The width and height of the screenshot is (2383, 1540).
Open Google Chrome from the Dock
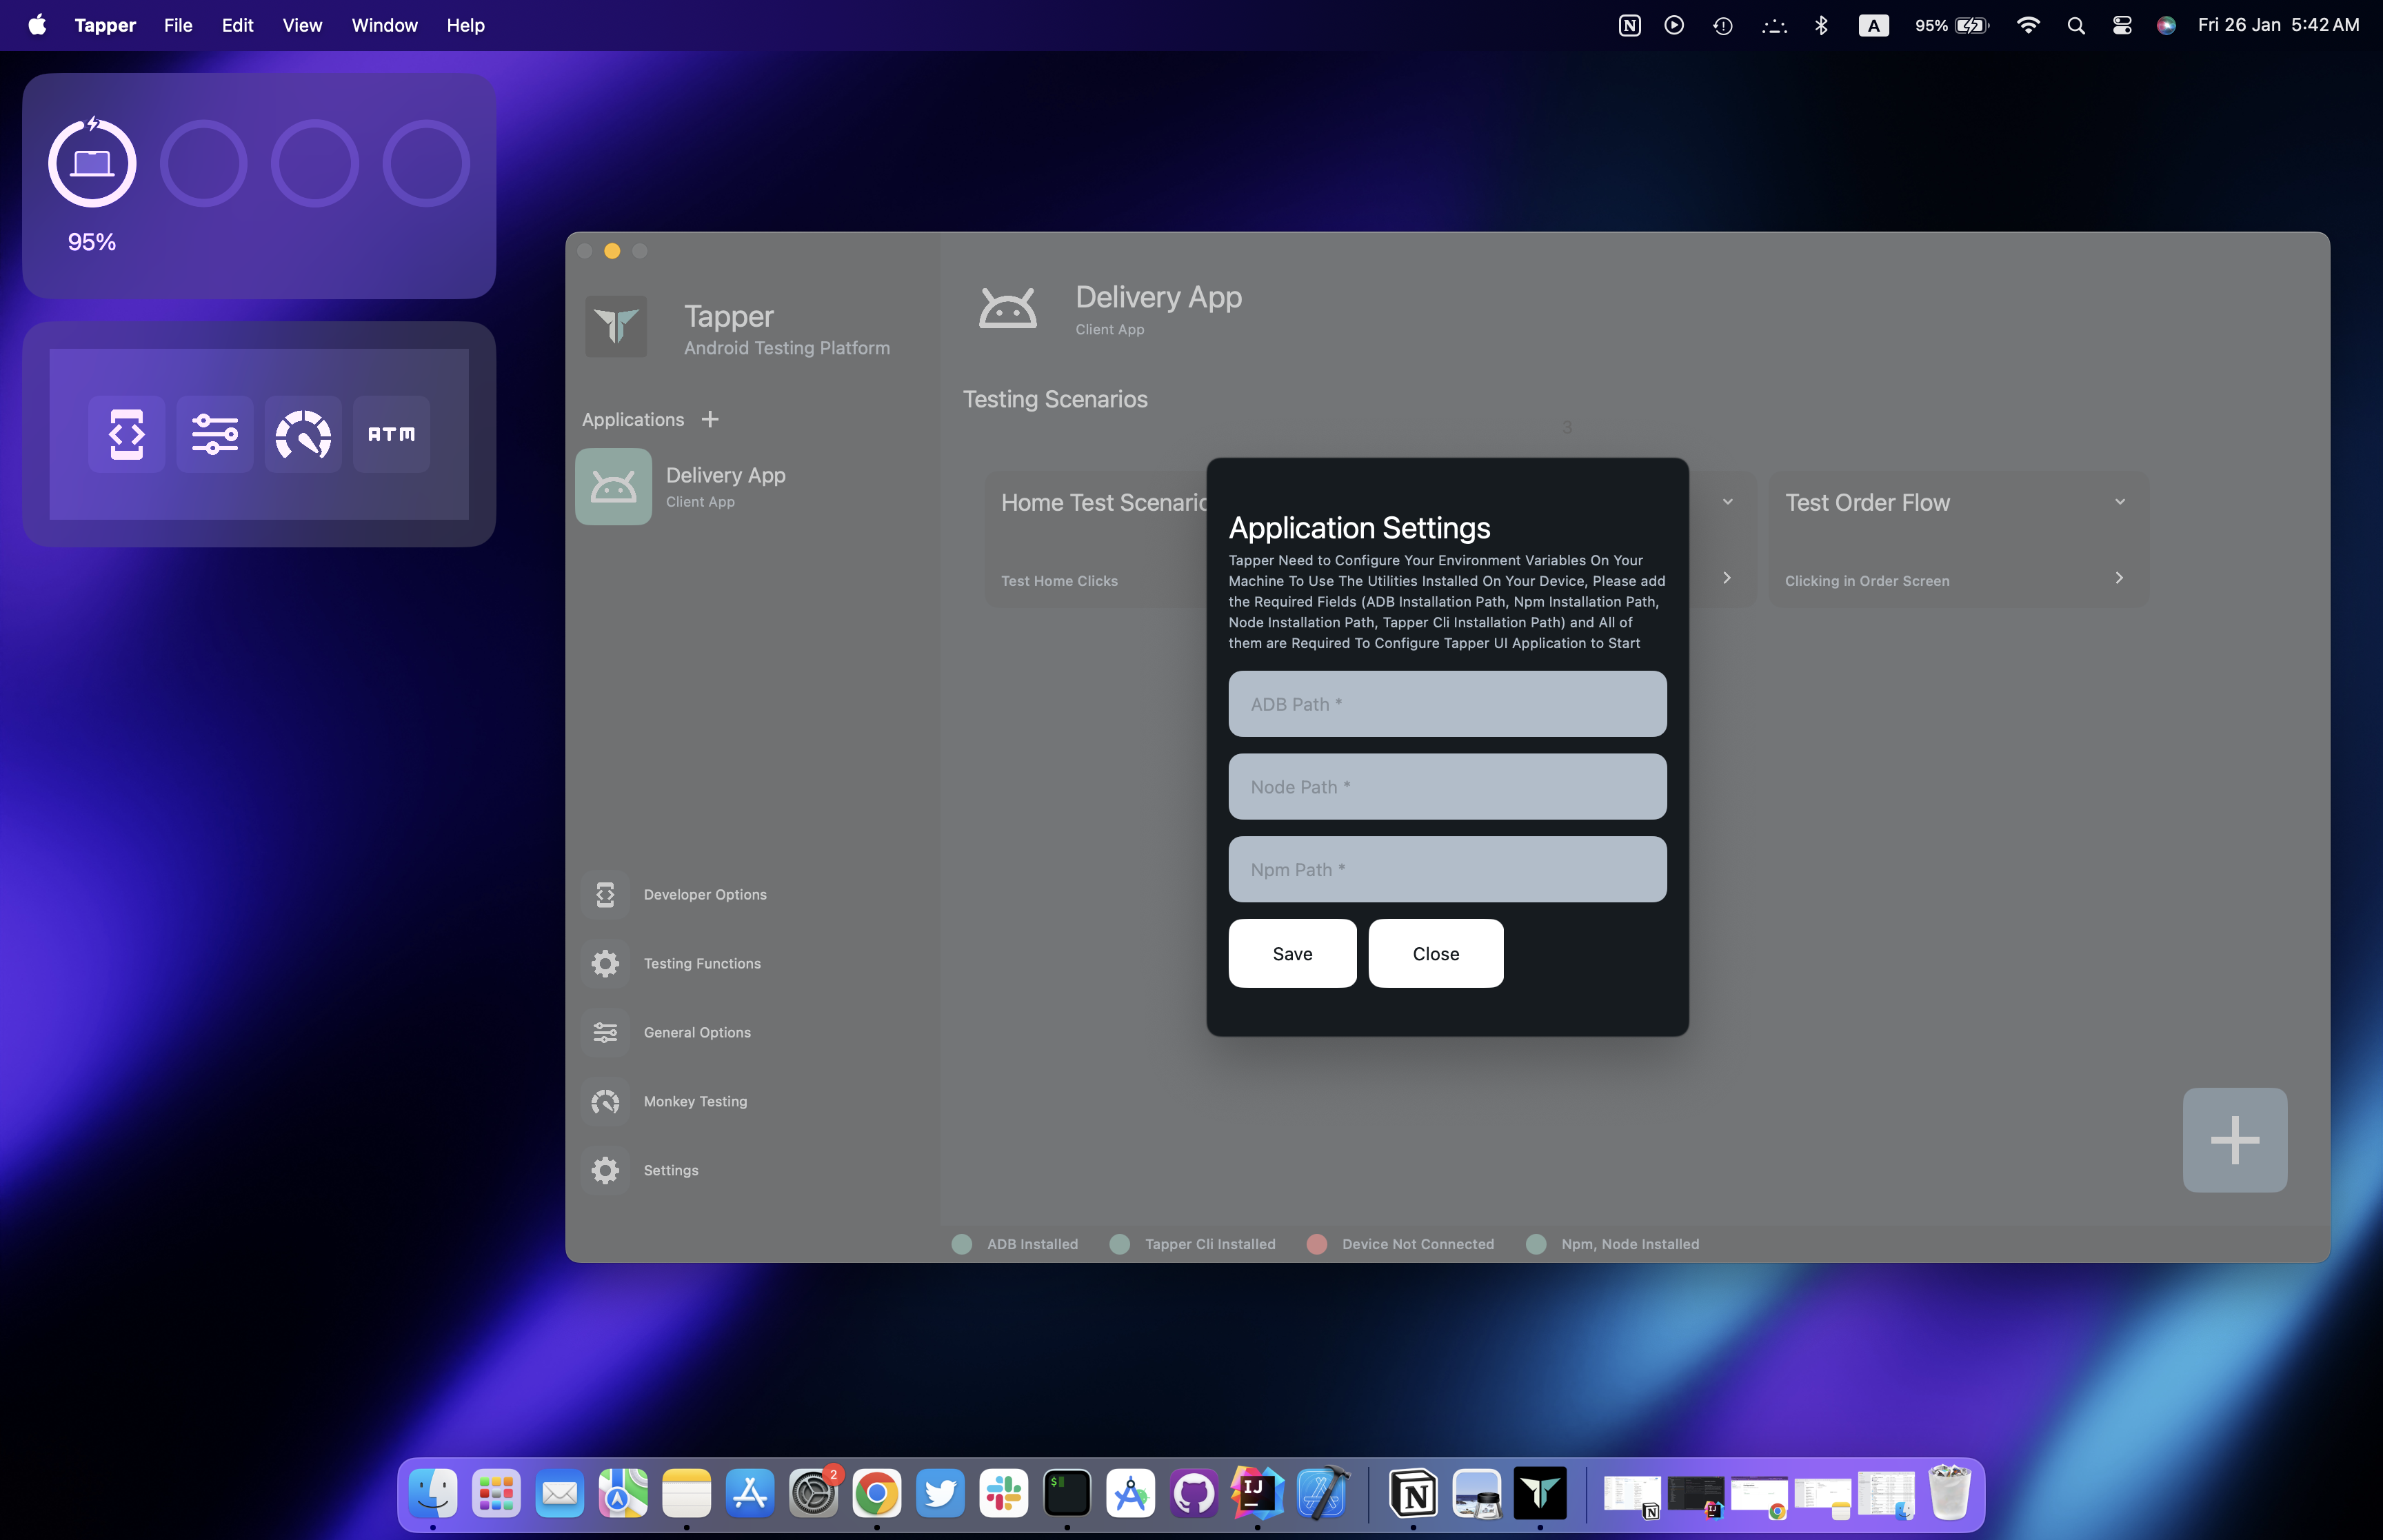coord(876,1494)
